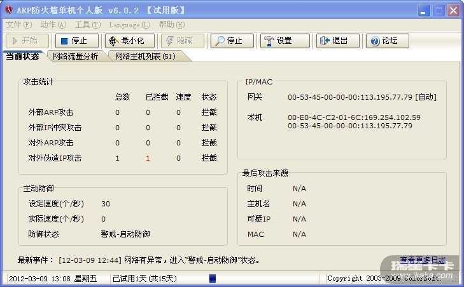Click the 开始 start toolbar button
The height and width of the screenshot is (287, 464).
click(x=27, y=41)
